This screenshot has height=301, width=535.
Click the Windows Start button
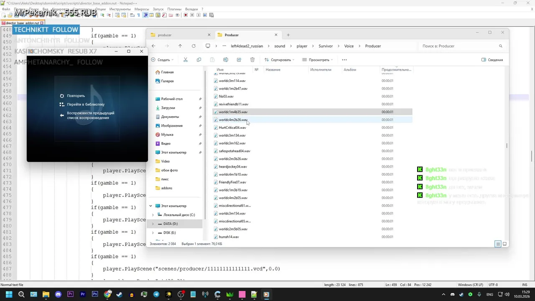pyautogui.click(x=9, y=294)
